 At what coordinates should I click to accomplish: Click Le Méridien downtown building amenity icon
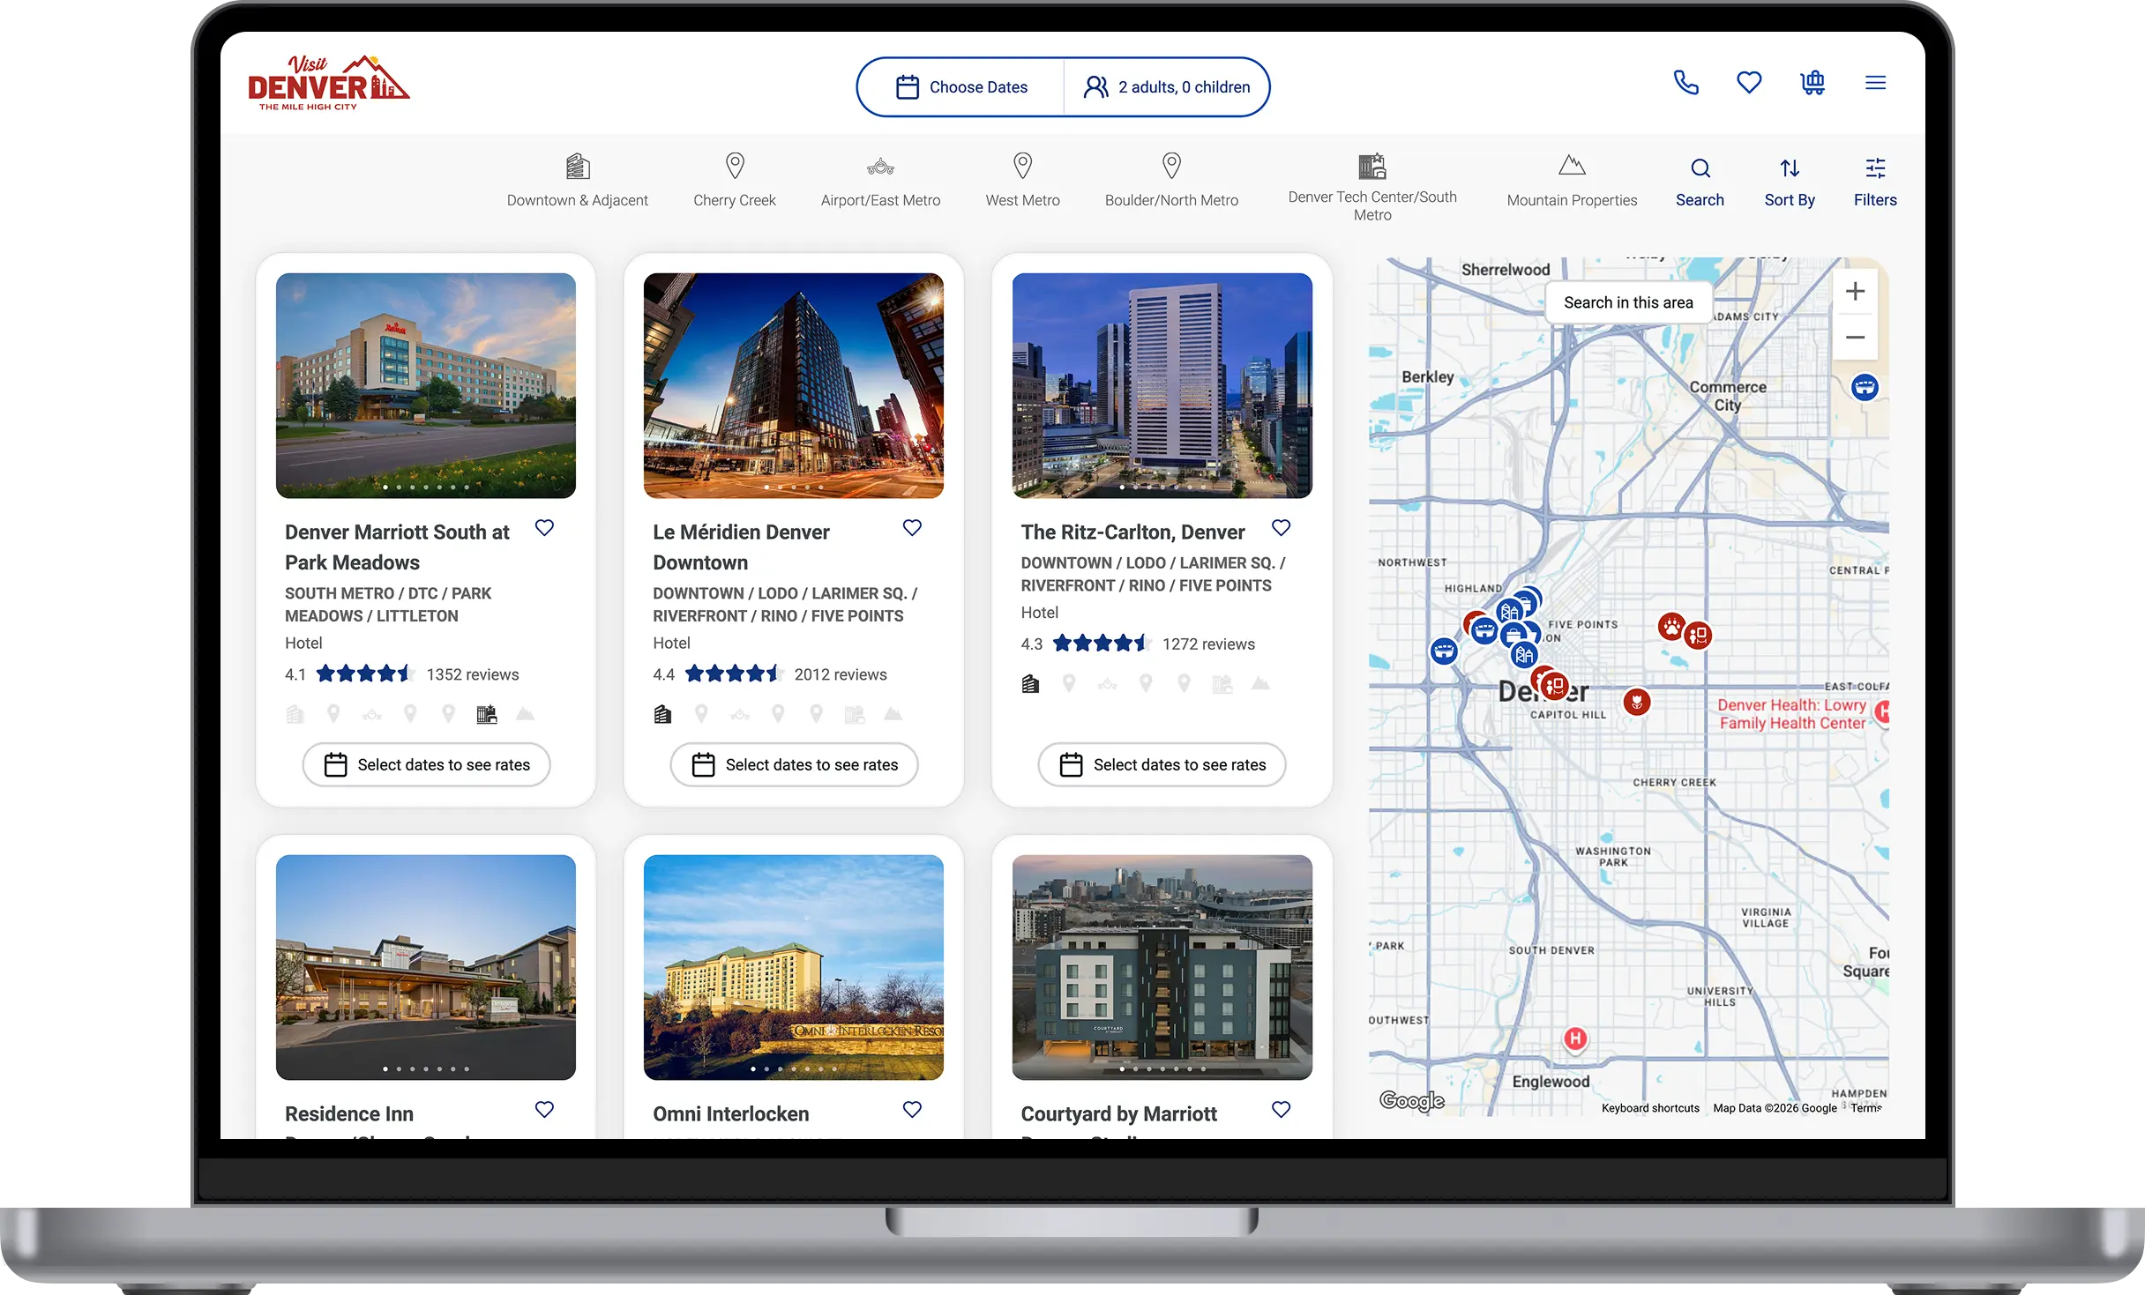coord(662,714)
